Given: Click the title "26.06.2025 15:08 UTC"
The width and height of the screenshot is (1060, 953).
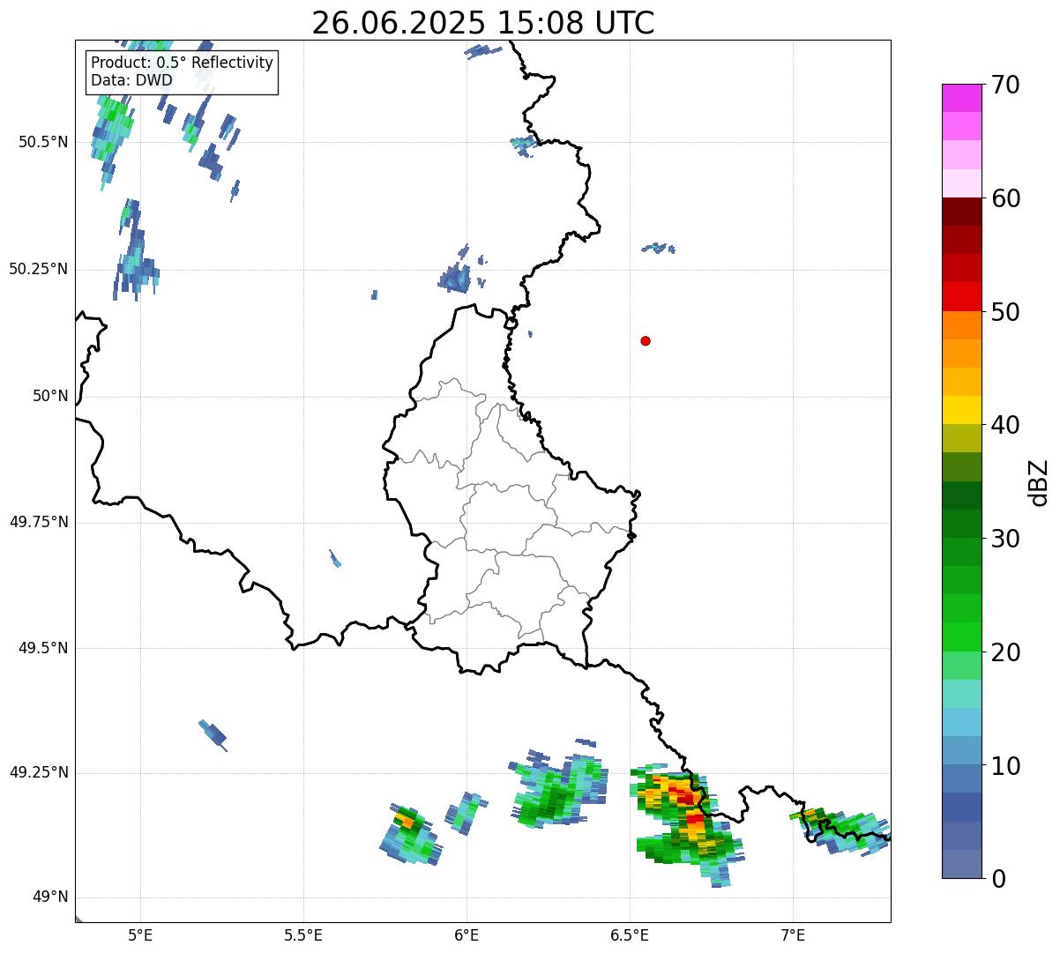Looking at the screenshot, I should tap(483, 23).
